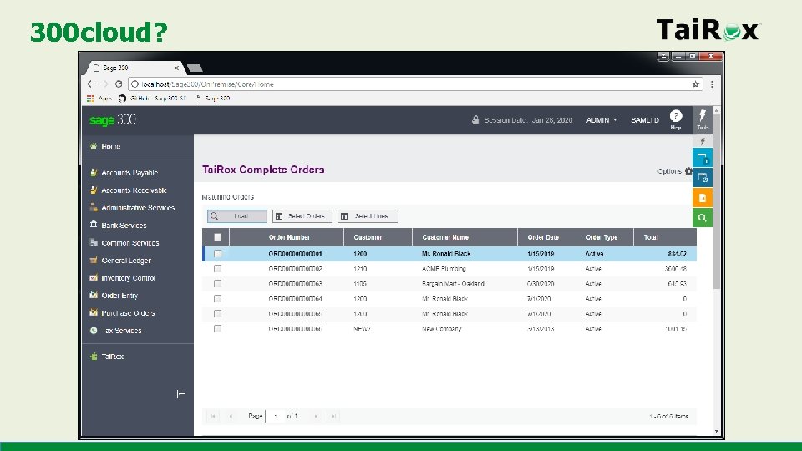The width and height of the screenshot is (802, 451).
Task: Check the box for order ORD000000000005
Action: [x=217, y=314]
